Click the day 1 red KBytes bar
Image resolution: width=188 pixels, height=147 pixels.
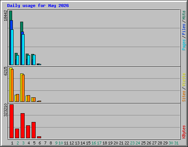[x=11, y=121]
